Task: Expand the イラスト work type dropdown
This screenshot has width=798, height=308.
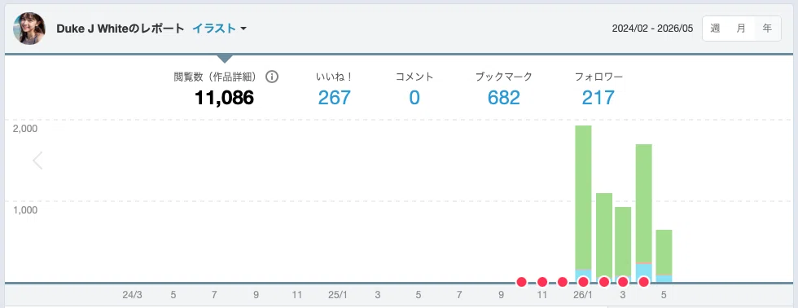Action: point(219,29)
